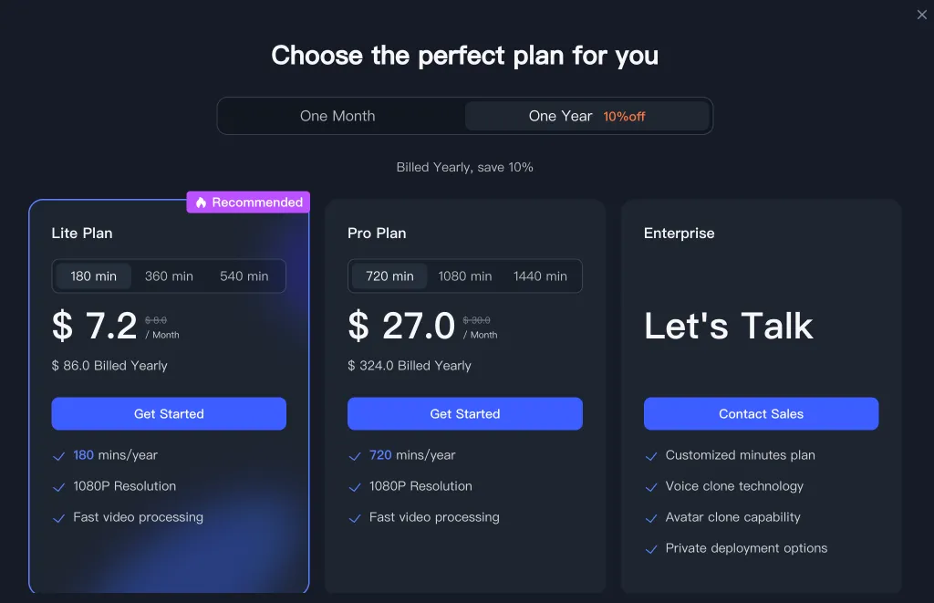
Task: Click Get Started under Pro Plan
Action: click(x=465, y=414)
